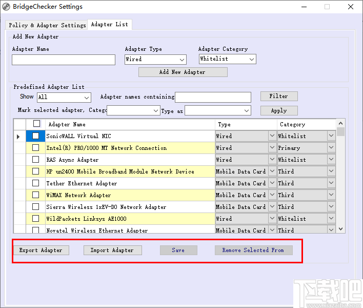Image resolution: width=363 pixels, height=308 pixels.
Task: Click the Apply button
Action: point(279,110)
